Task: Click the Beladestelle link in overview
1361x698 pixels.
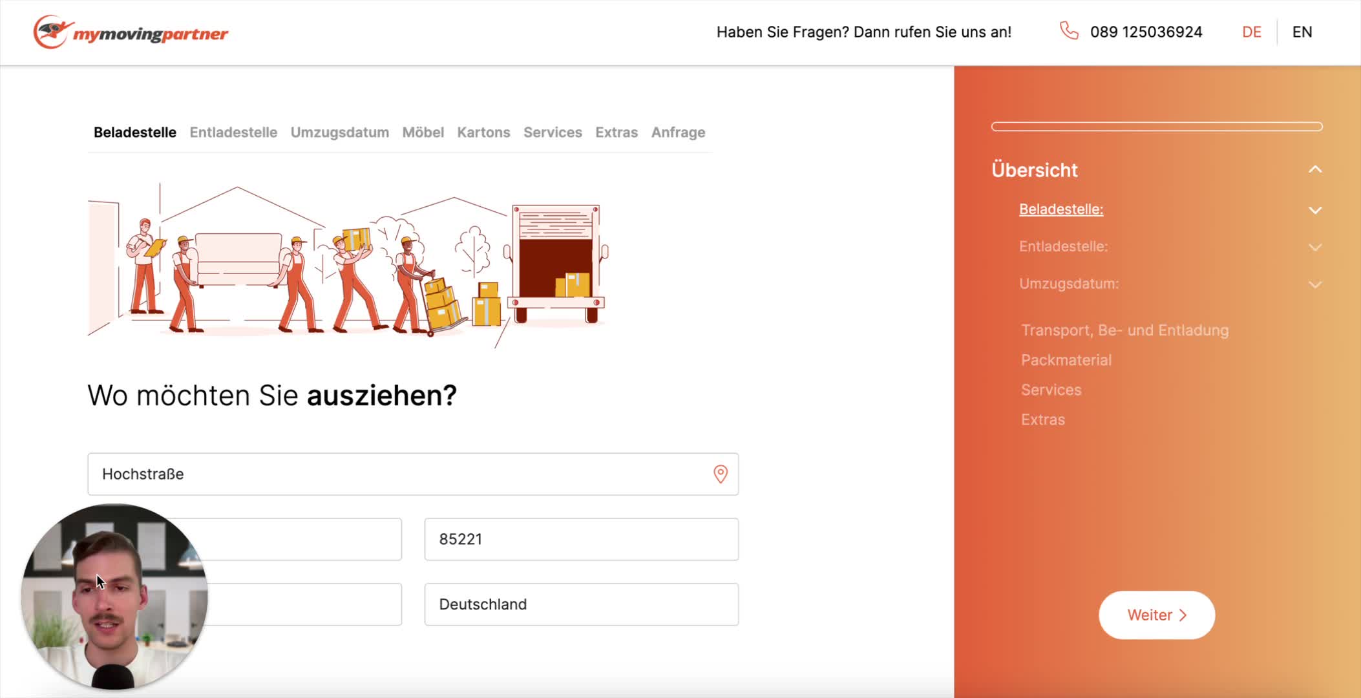Action: click(1061, 209)
